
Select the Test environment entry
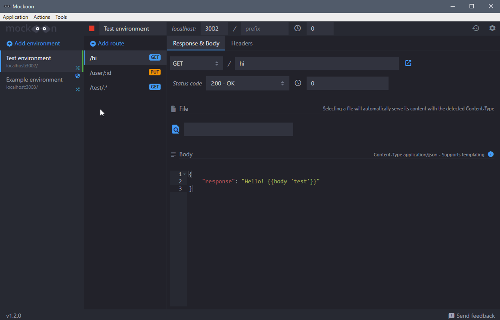pos(41,61)
